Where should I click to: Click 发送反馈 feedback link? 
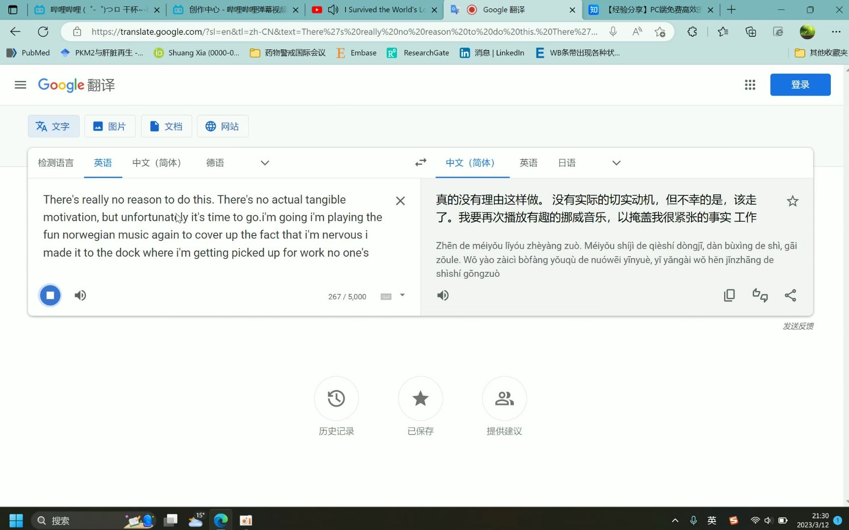(798, 326)
